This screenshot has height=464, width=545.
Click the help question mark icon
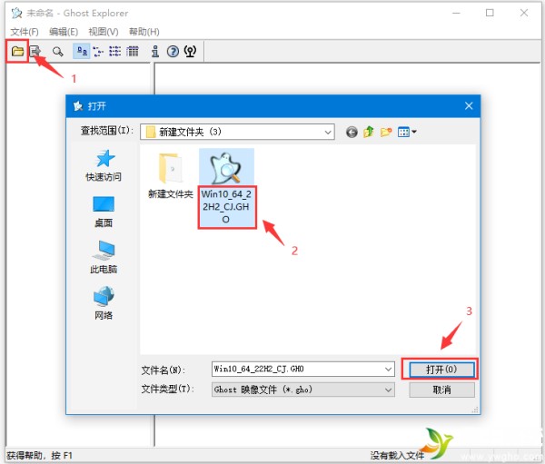pyautogui.click(x=173, y=52)
